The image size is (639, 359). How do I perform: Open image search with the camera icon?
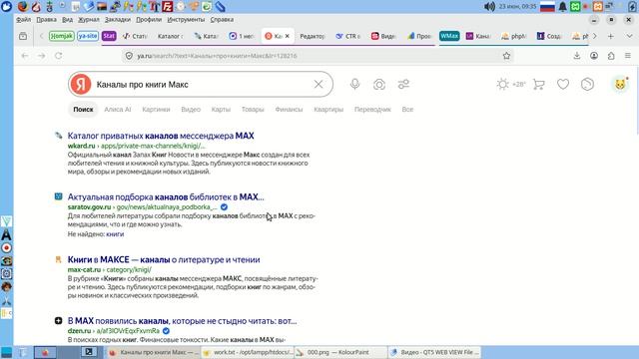[379, 84]
